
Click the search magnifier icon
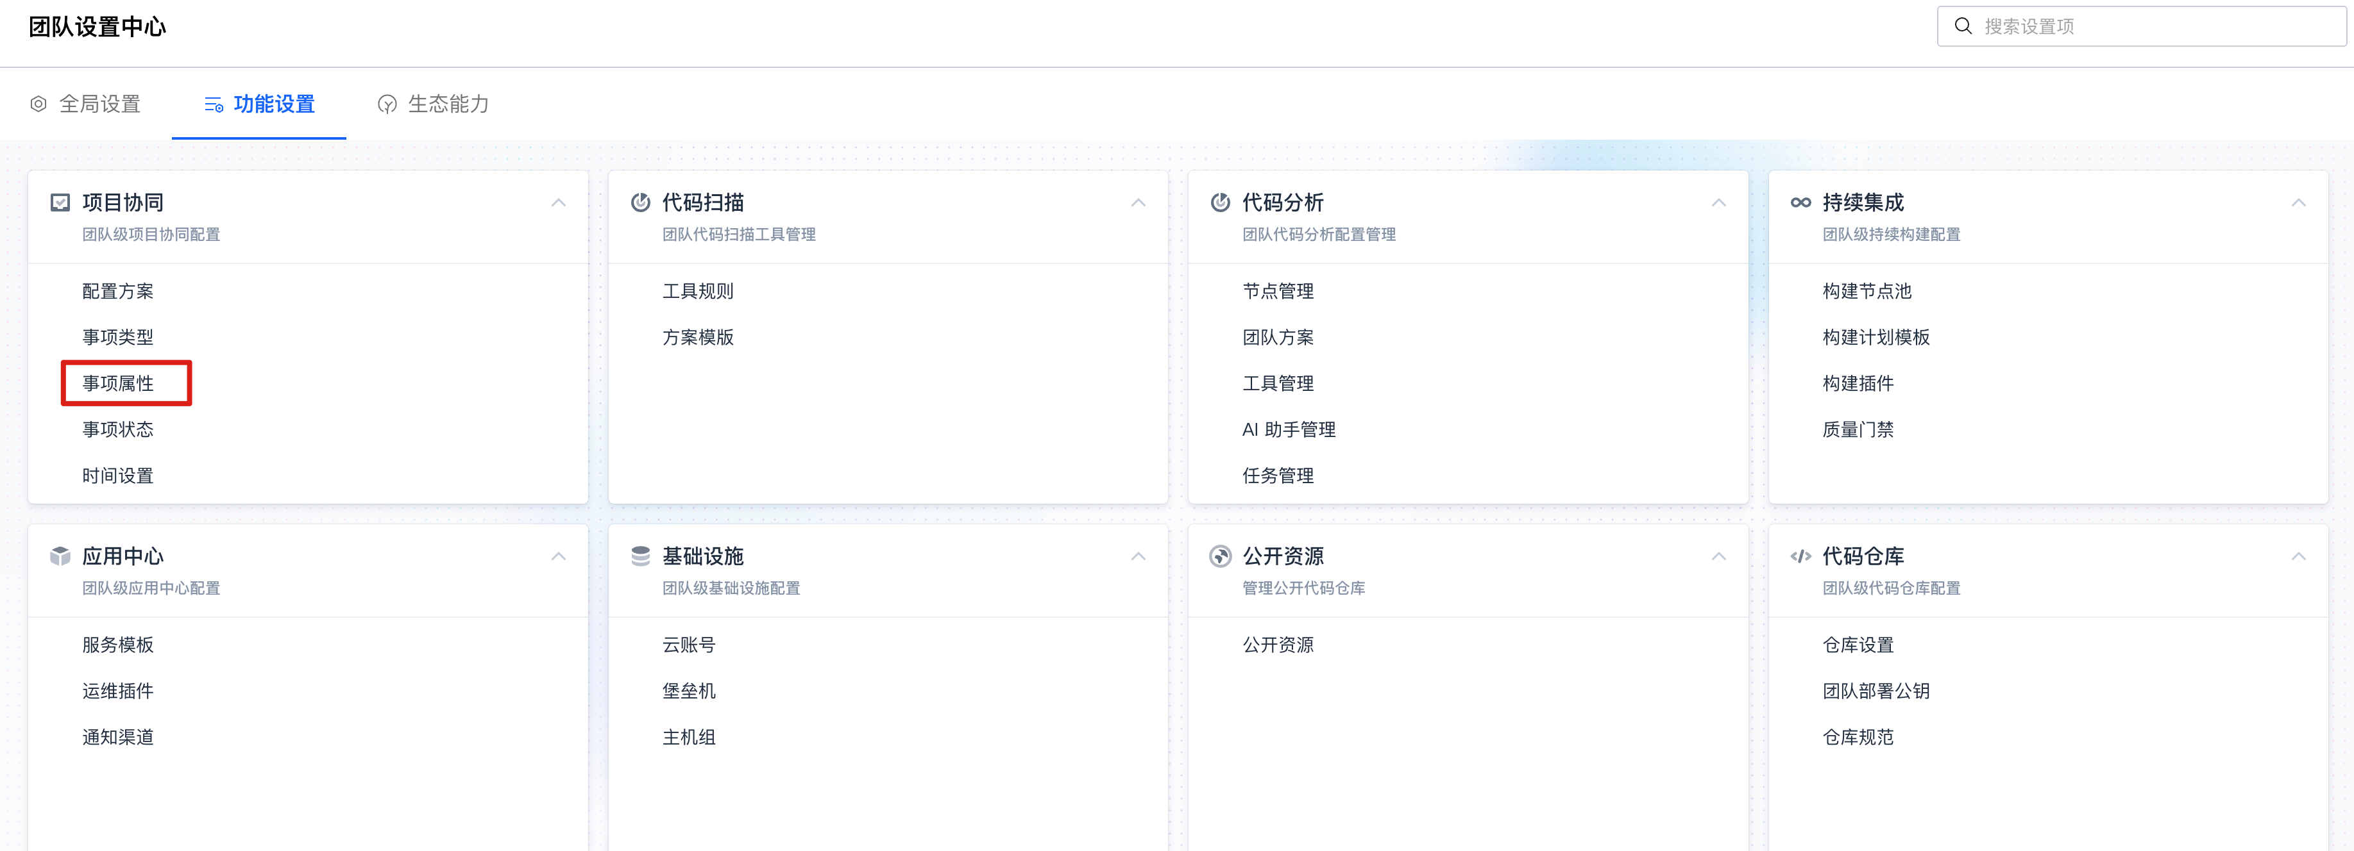click(1962, 26)
